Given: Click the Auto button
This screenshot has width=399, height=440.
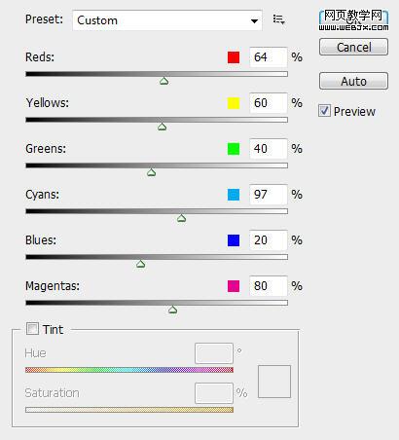Looking at the screenshot, I should (353, 81).
